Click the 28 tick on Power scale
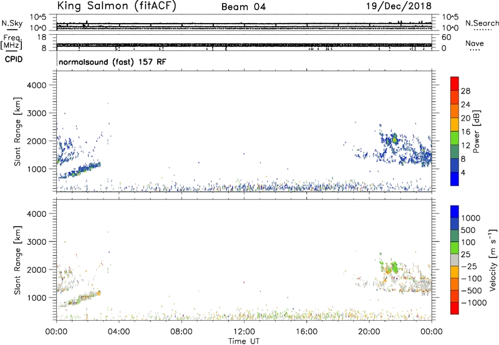This screenshot has height=345, width=499. (465, 91)
